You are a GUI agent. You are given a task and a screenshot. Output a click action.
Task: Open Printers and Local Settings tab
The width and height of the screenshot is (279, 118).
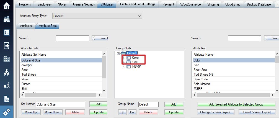point(138,4)
